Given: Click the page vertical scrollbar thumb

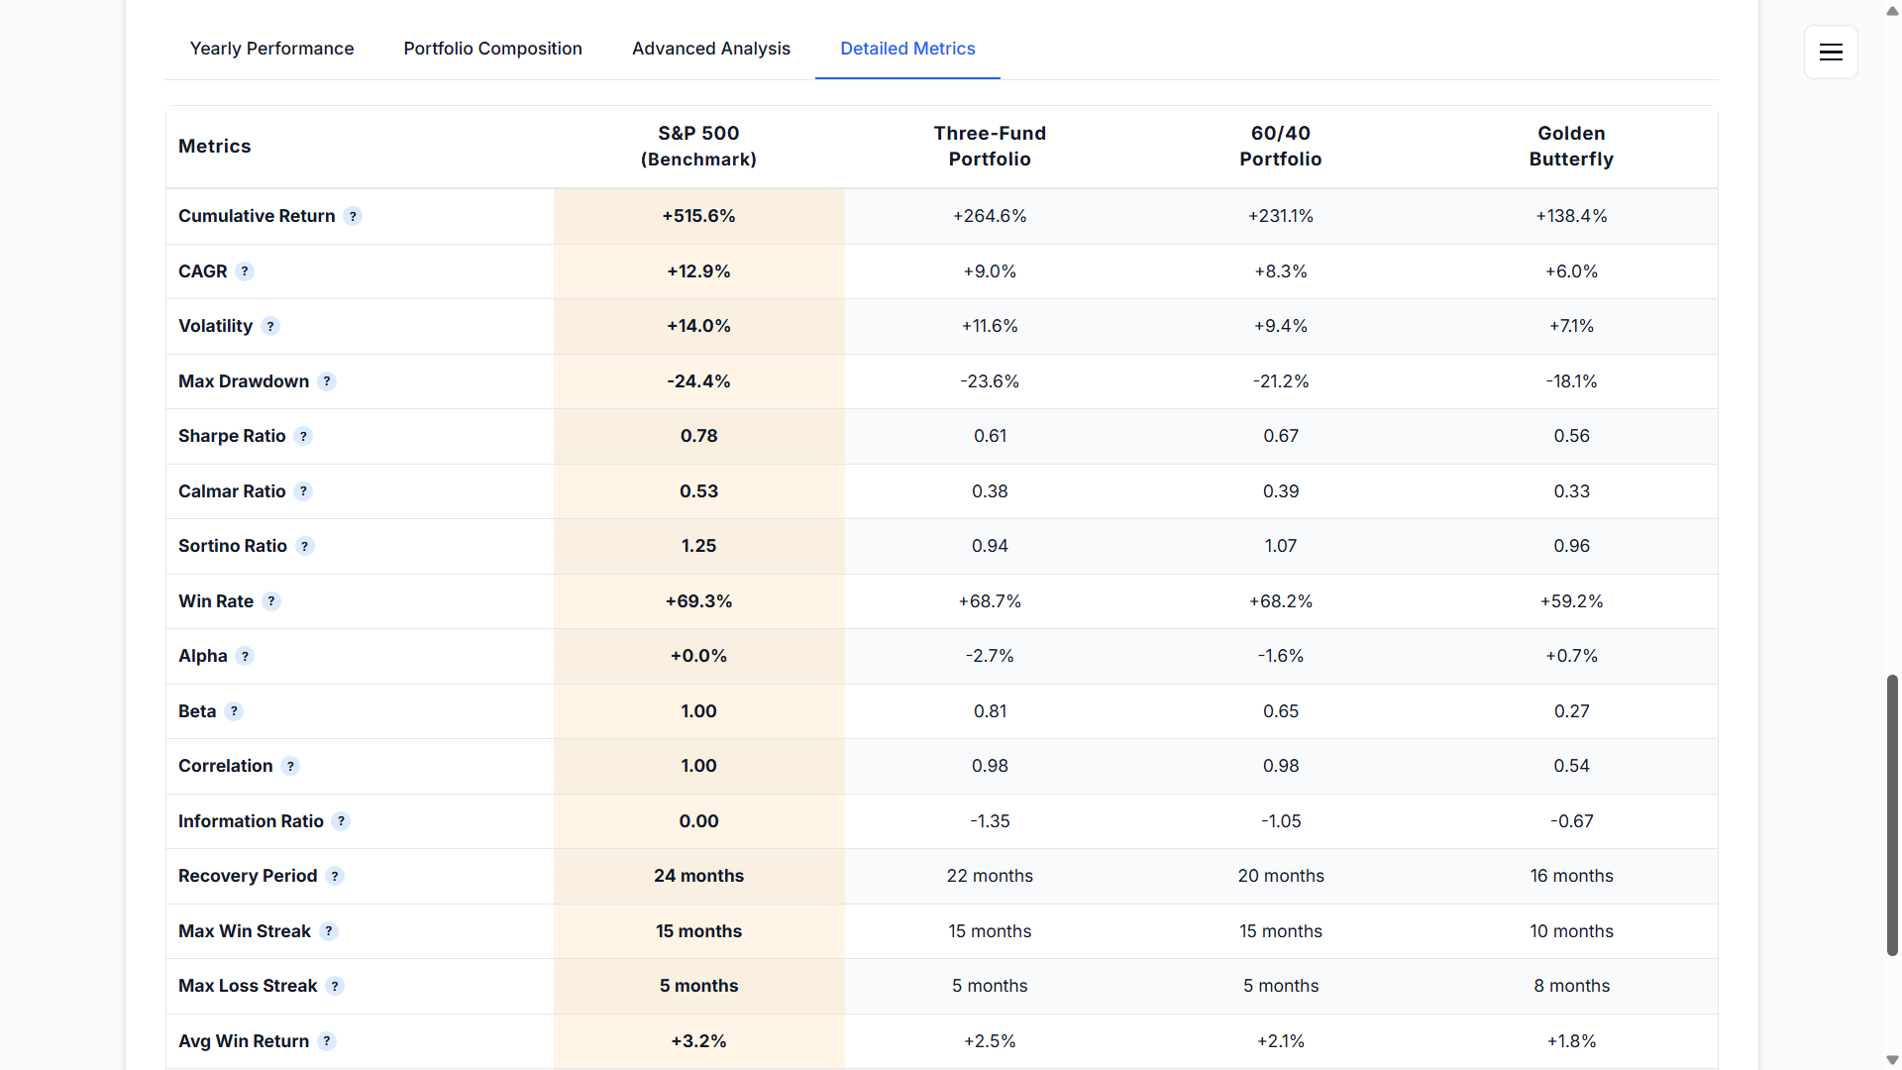Looking at the screenshot, I should pyautogui.click(x=1892, y=814).
